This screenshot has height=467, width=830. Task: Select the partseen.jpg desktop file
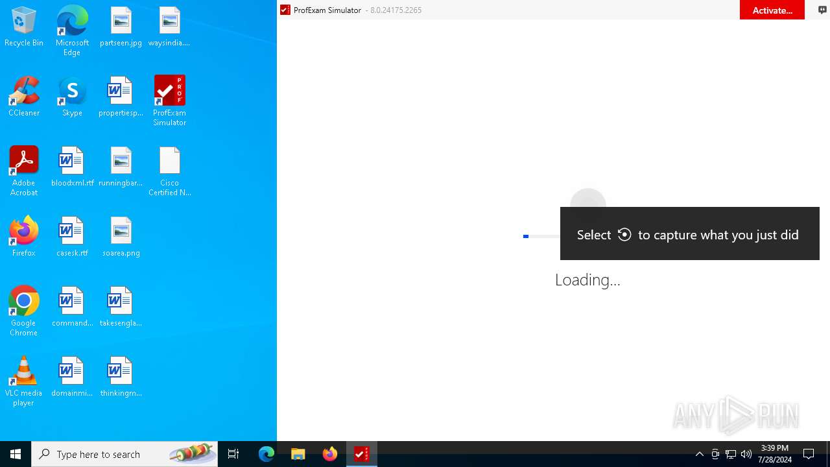point(121,27)
